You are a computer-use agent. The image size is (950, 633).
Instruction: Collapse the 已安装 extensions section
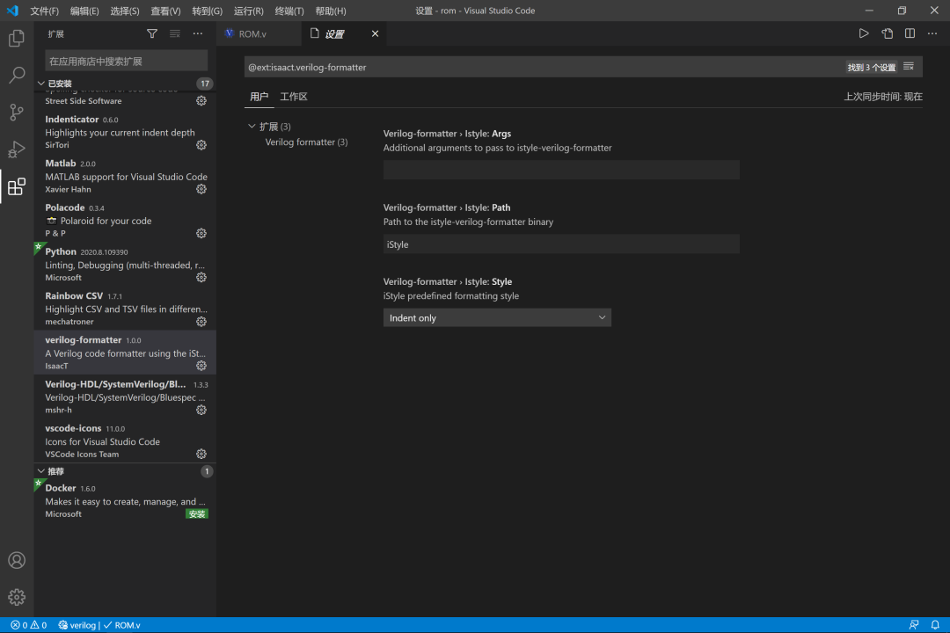[41, 83]
